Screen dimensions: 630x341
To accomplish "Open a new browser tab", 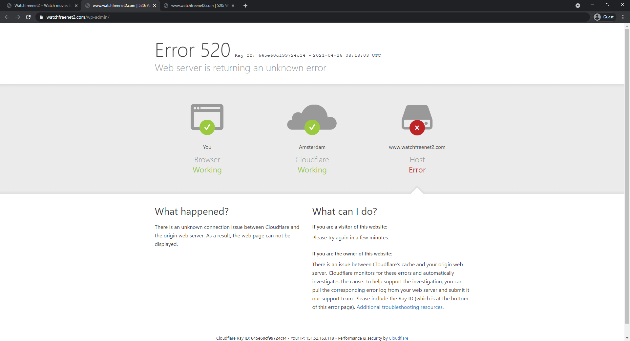I will [245, 6].
